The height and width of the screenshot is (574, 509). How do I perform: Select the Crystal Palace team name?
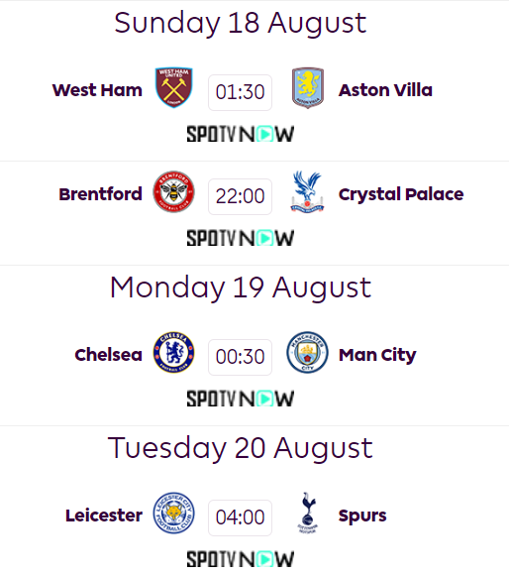coord(401,194)
